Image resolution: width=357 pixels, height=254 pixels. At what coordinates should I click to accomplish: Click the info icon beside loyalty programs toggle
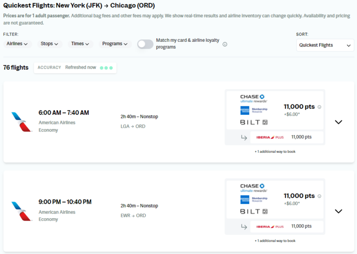(225, 44)
